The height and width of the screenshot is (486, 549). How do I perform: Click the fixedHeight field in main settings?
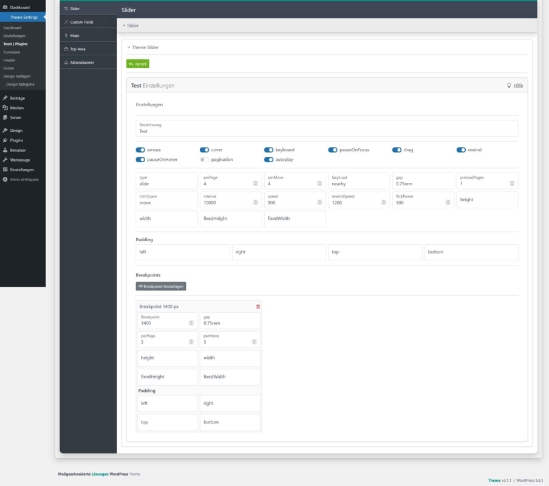[231, 219]
